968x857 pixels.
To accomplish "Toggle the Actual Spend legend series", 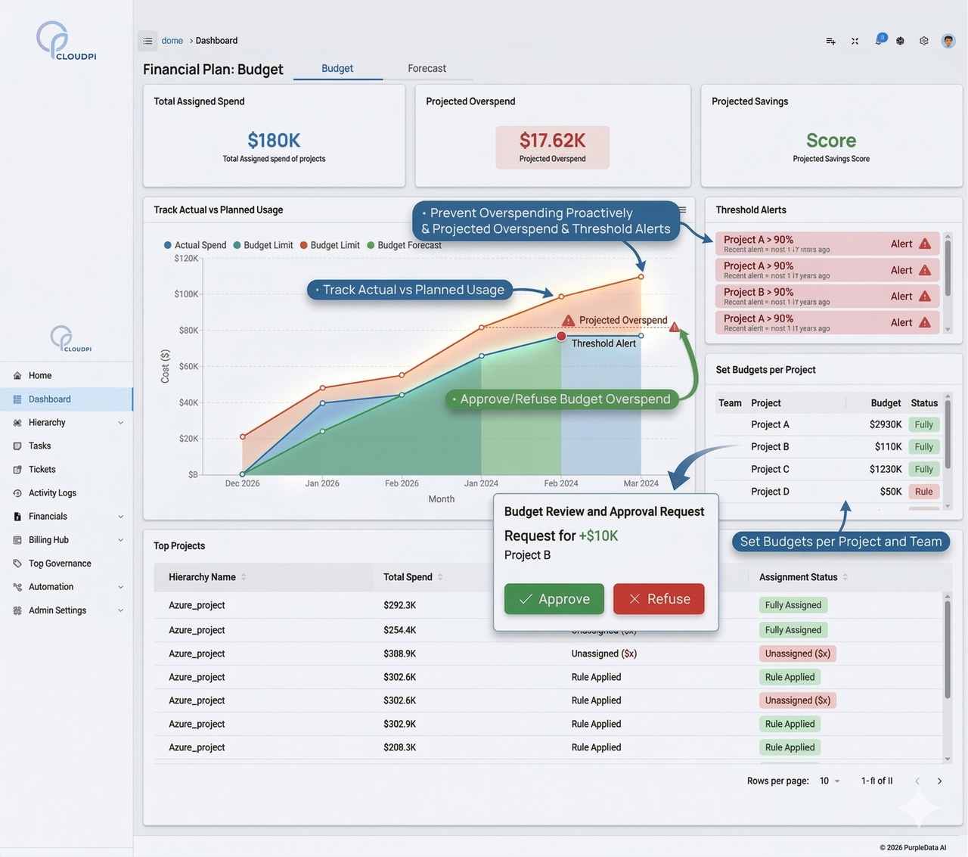I will (x=195, y=245).
